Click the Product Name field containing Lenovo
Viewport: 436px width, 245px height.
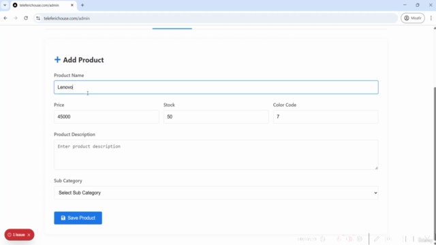click(216, 87)
